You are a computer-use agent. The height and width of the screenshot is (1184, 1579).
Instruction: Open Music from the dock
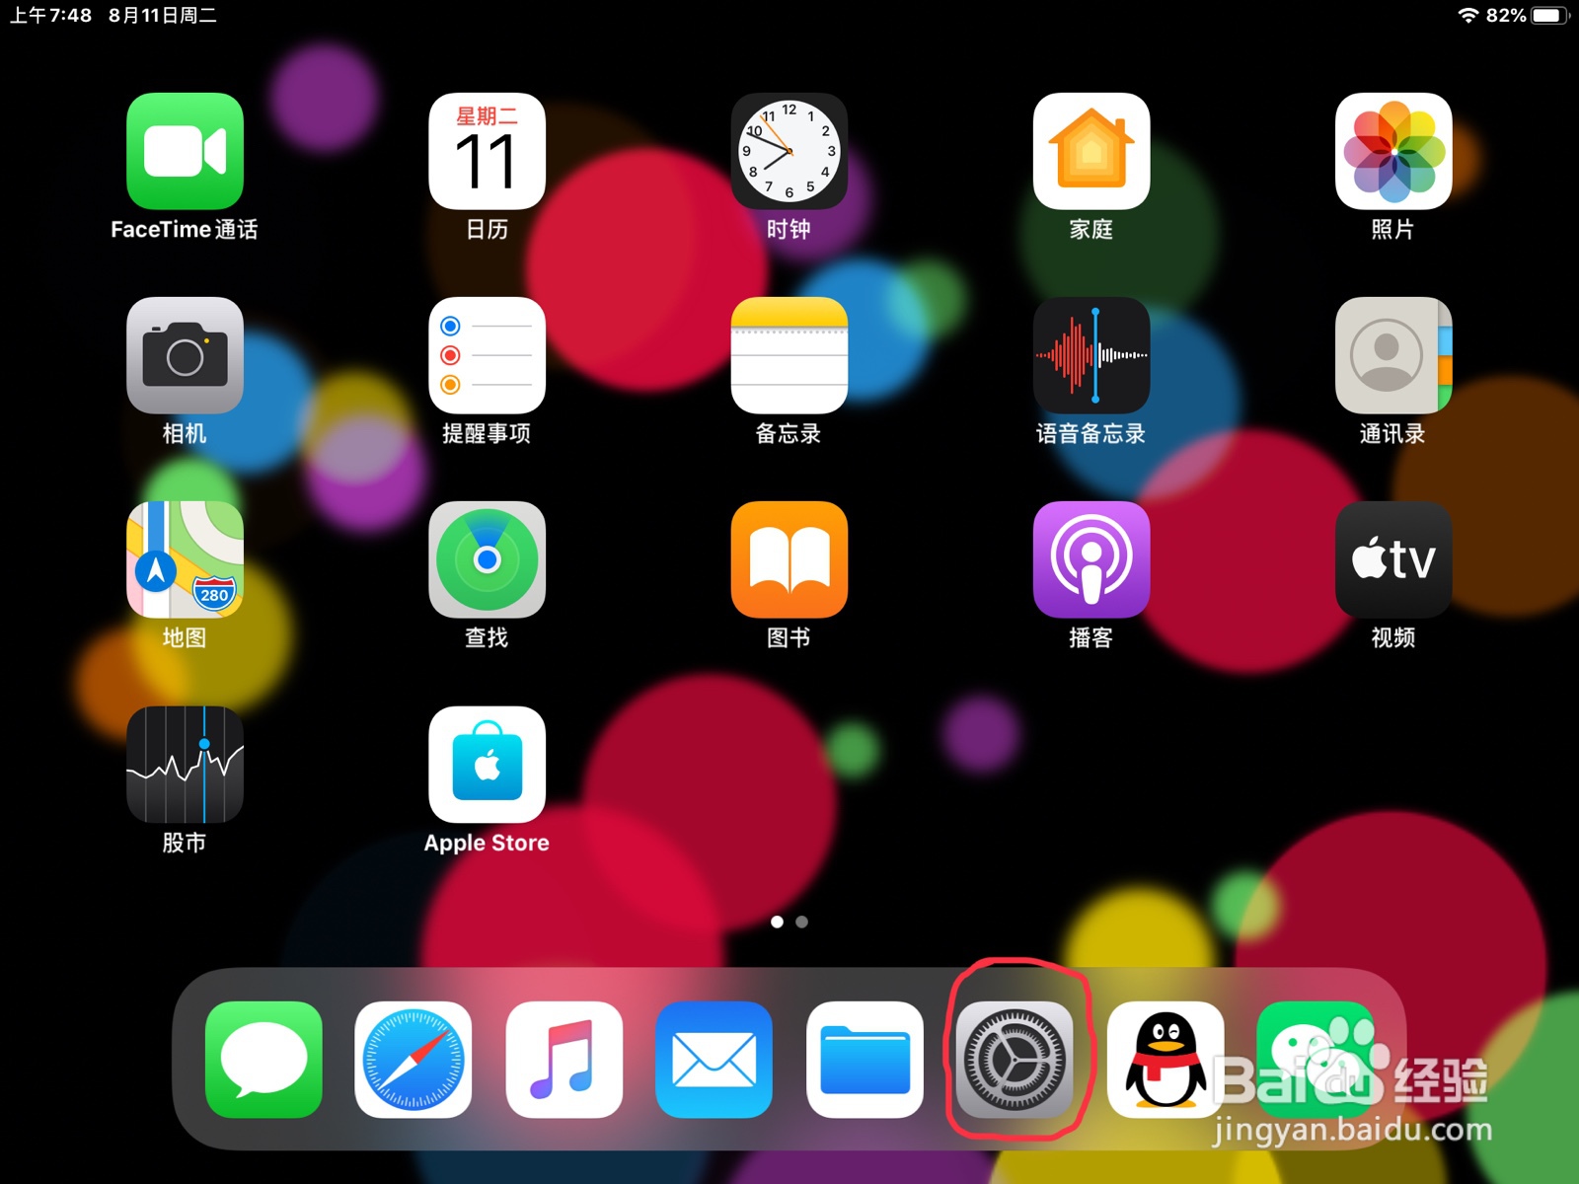click(564, 1060)
